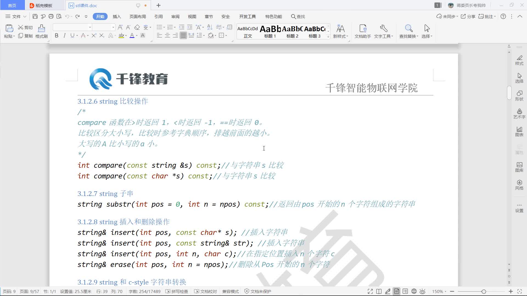This screenshot has width=527, height=296.
Task: Click the Cut (剪切) scissors button
Action: [x=25, y=27]
